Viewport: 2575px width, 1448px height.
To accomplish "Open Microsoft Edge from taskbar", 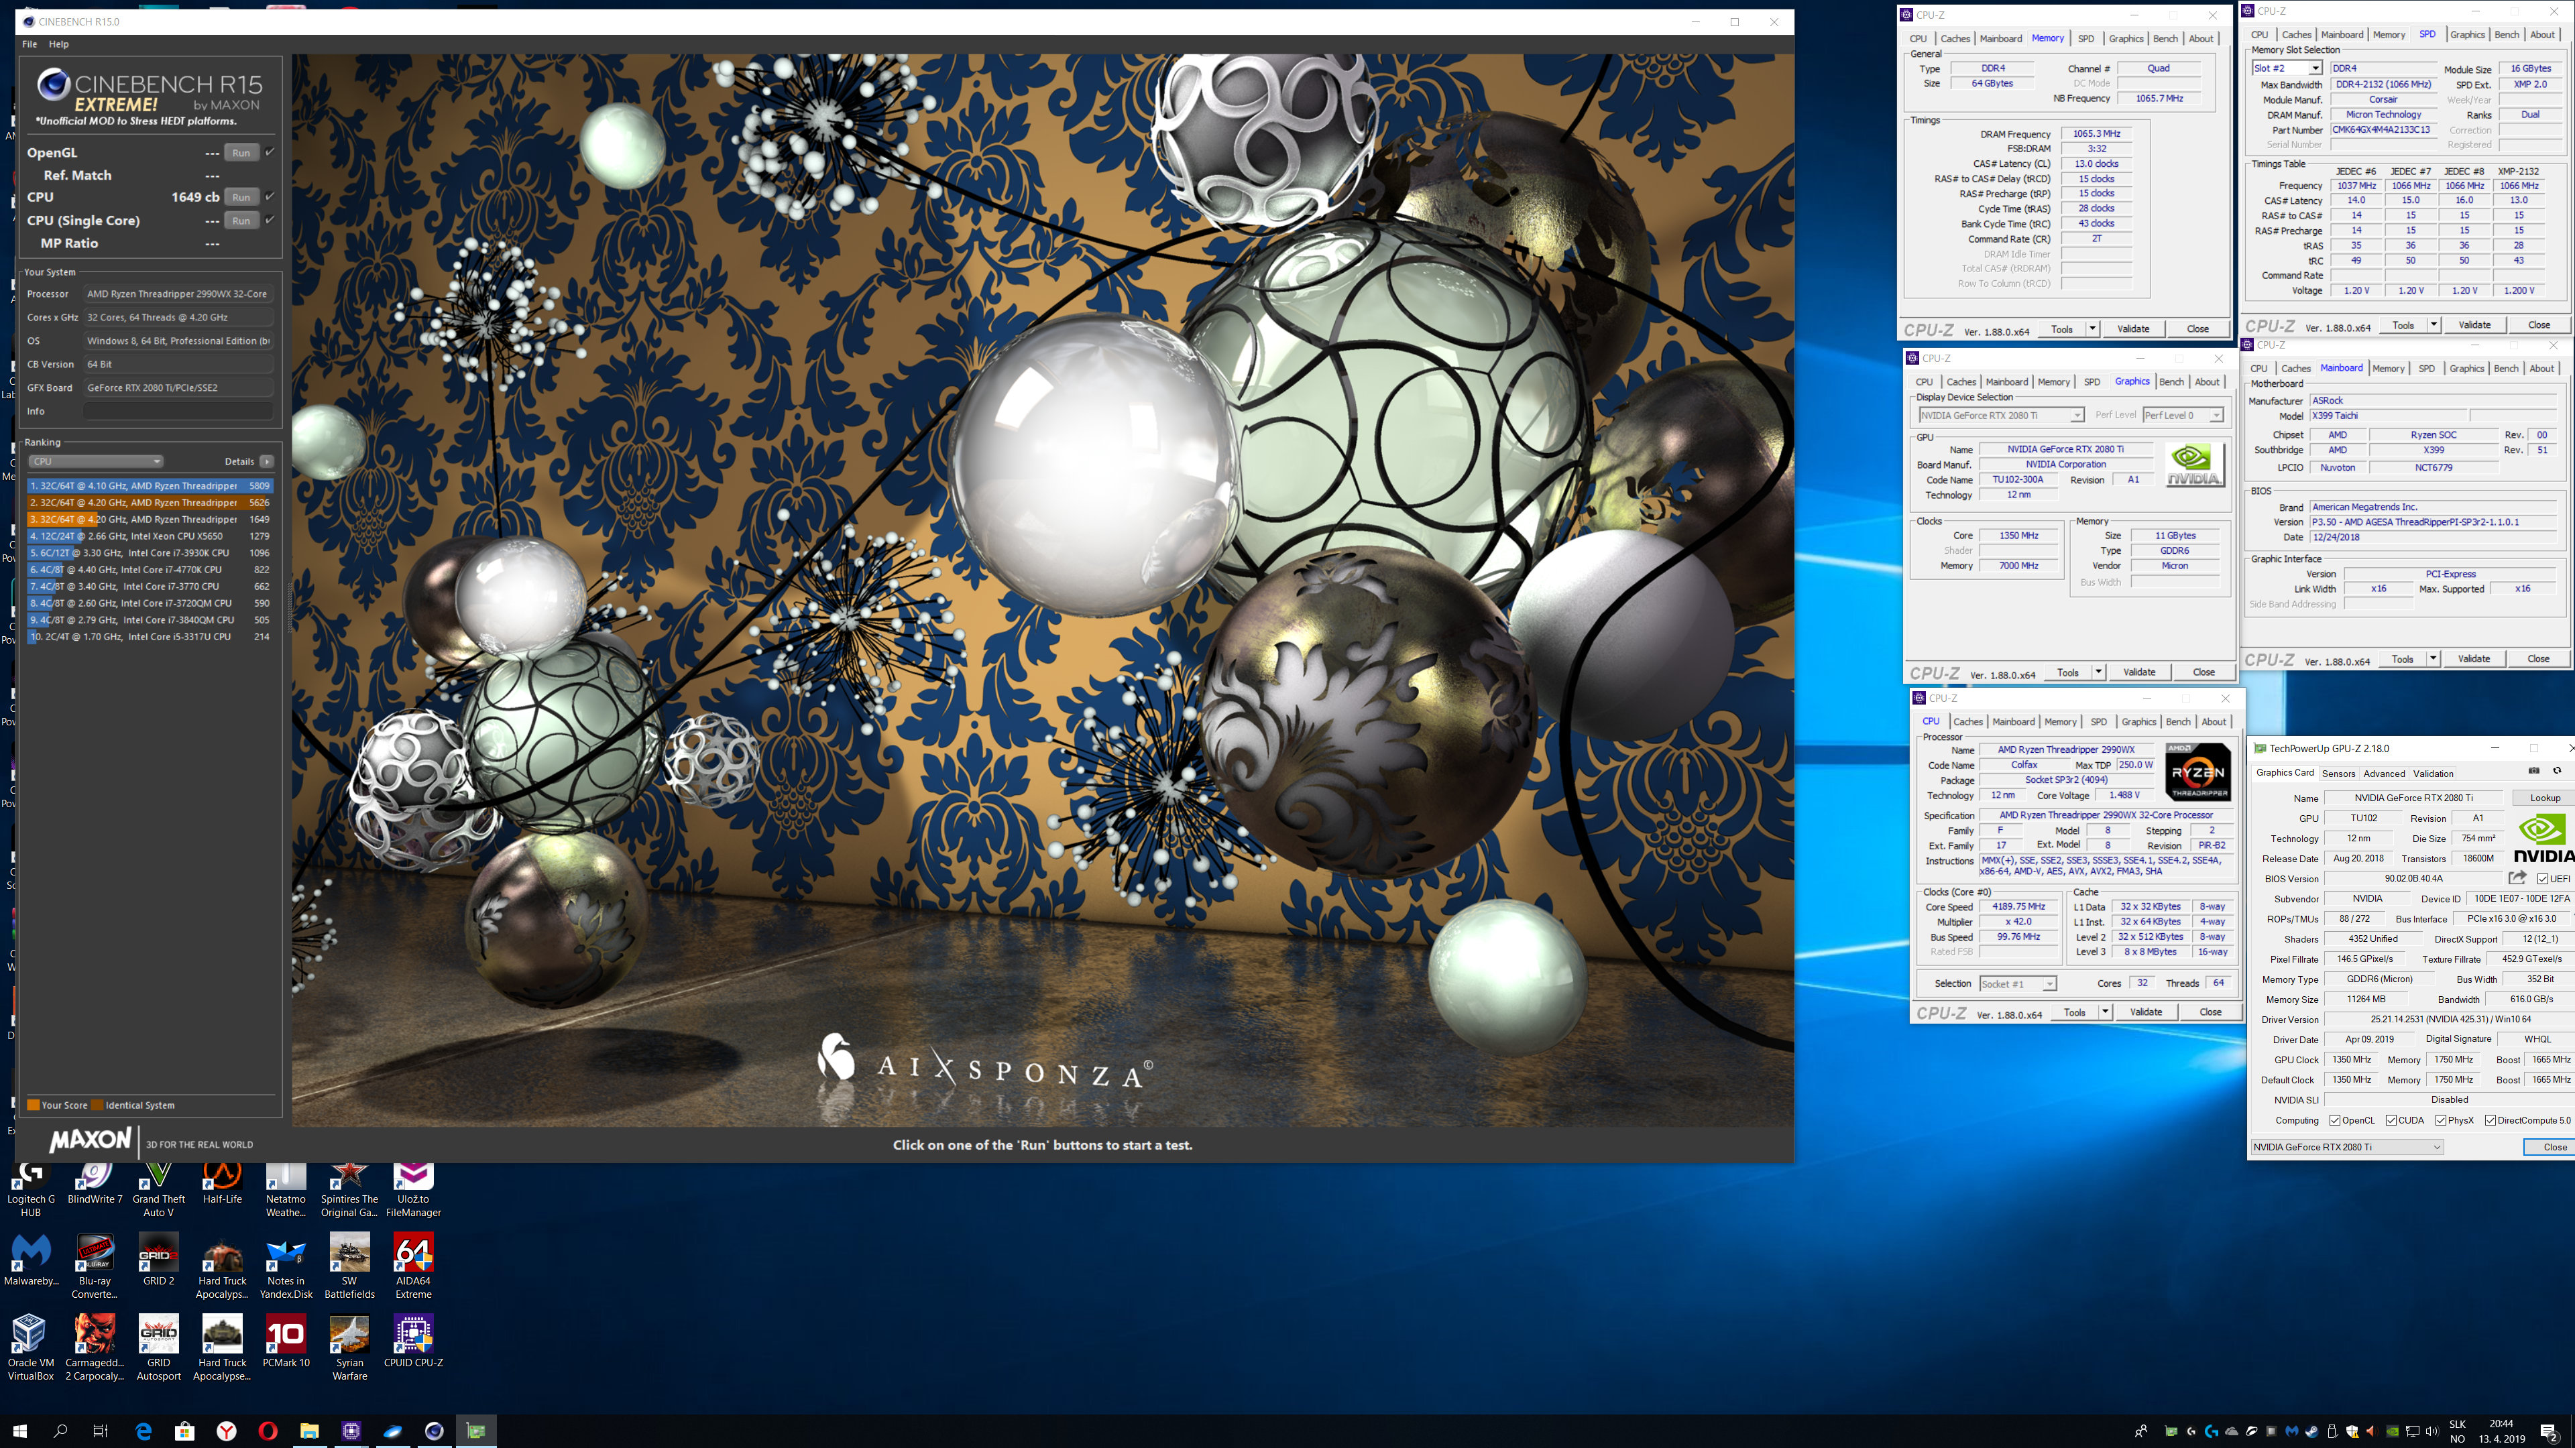I will point(143,1431).
